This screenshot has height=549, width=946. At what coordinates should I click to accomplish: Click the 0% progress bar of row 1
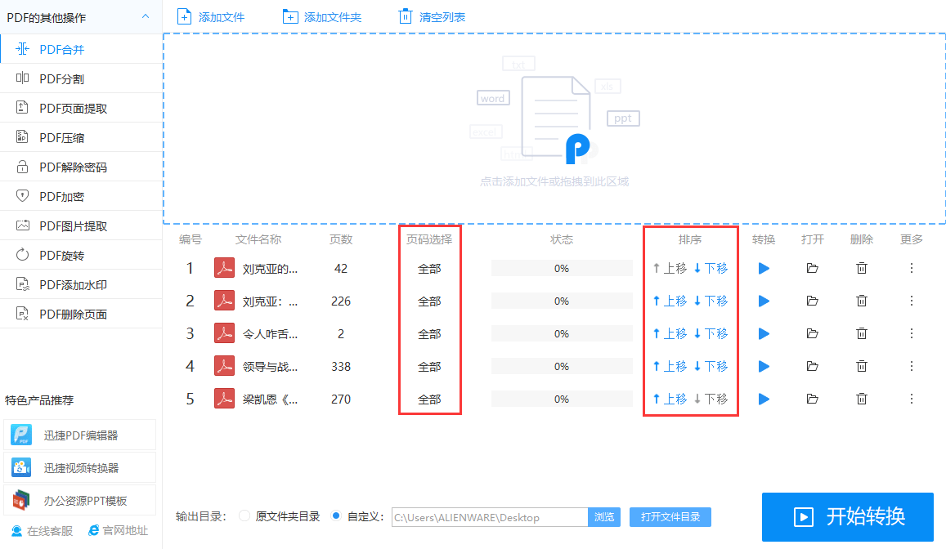pos(562,268)
